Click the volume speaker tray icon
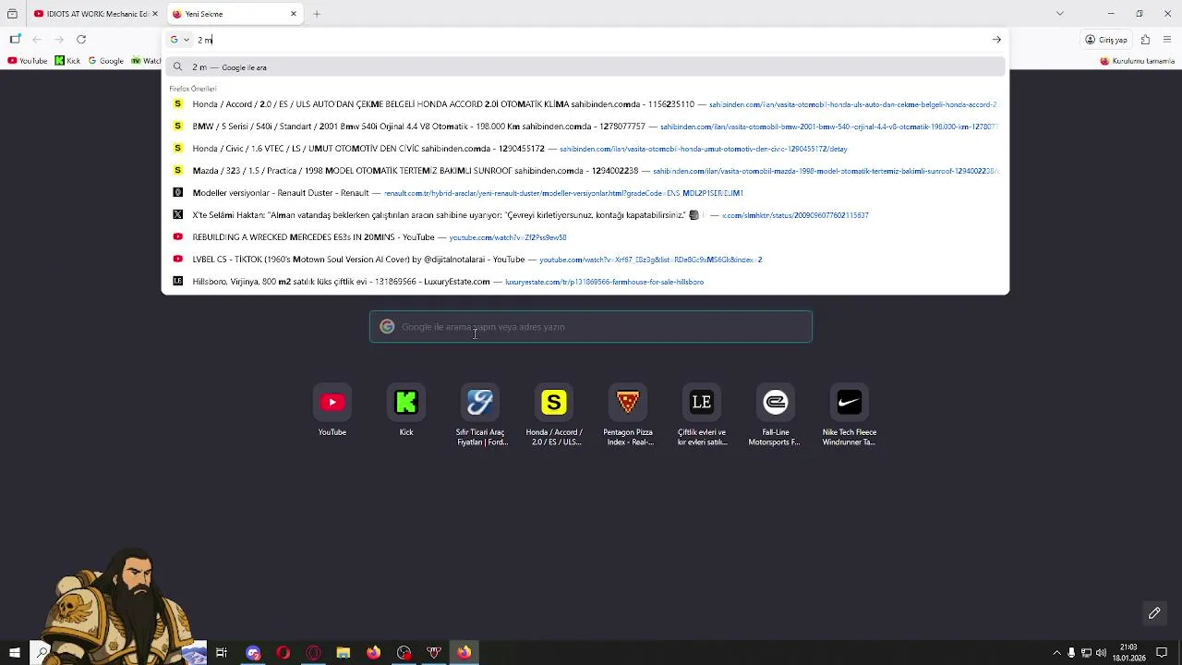The image size is (1182, 665). [x=1101, y=653]
